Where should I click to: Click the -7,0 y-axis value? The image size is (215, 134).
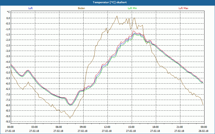pyautogui.click(x=8, y=95)
